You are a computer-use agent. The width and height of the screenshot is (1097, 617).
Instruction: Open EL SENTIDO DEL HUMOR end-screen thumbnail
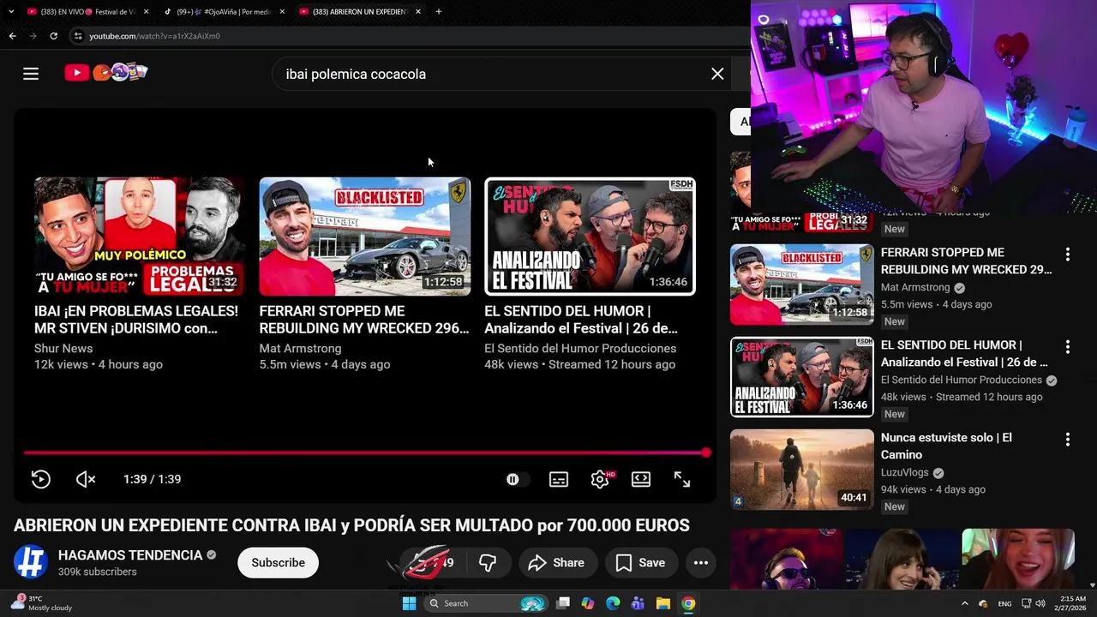tap(590, 237)
